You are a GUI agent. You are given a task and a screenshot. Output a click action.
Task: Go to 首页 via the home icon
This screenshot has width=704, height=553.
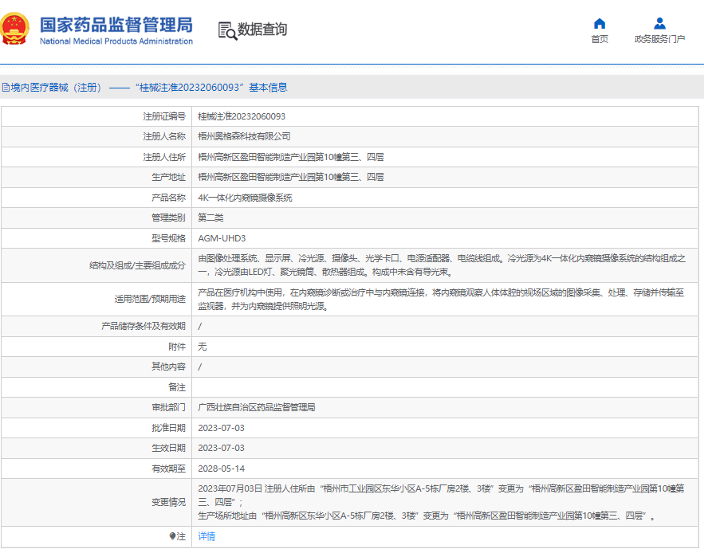pyautogui.click(x=600, y=23)
